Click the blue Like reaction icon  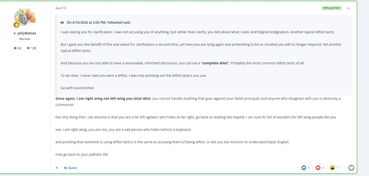(x=304, y=168)
